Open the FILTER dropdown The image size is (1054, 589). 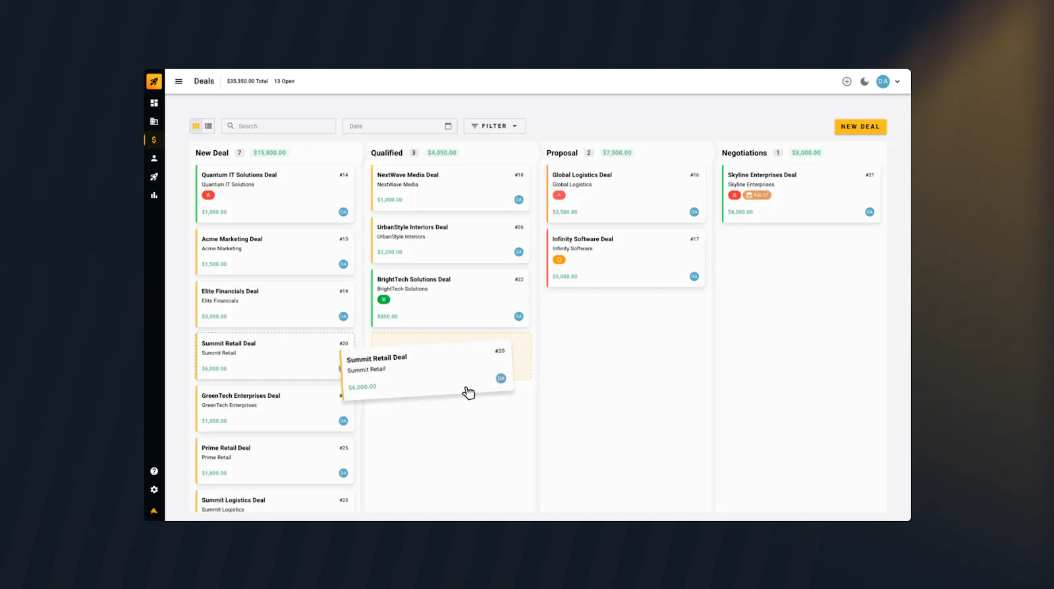[495, 126]
